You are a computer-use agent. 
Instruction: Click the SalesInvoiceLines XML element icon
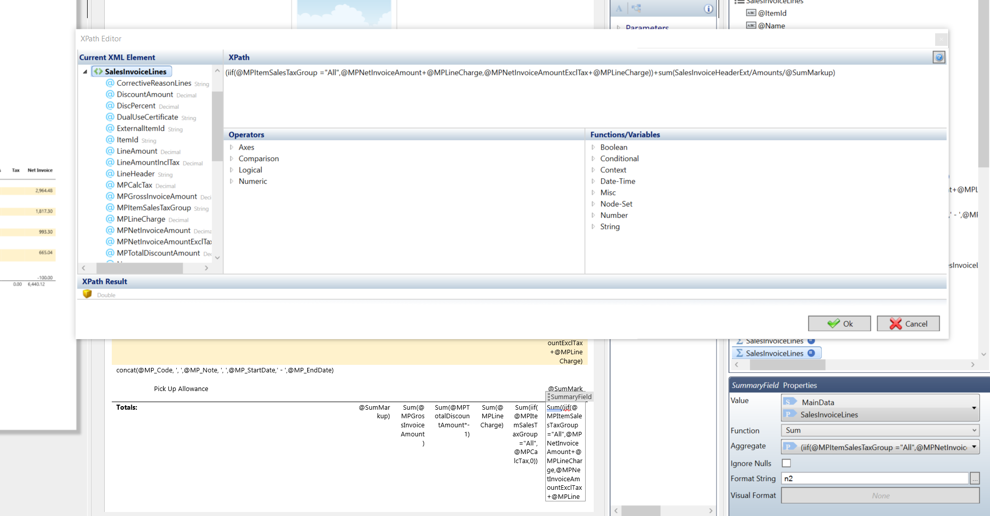pos(98,72)
